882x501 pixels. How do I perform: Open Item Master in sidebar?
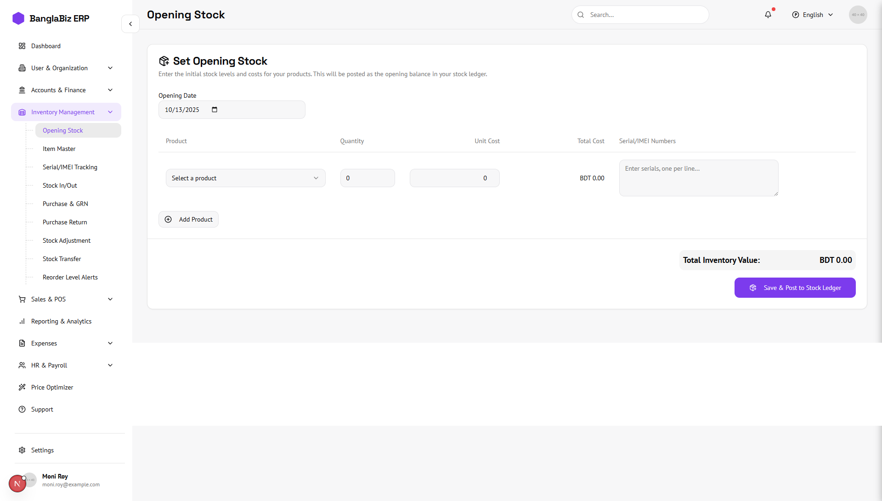(59, 149)
